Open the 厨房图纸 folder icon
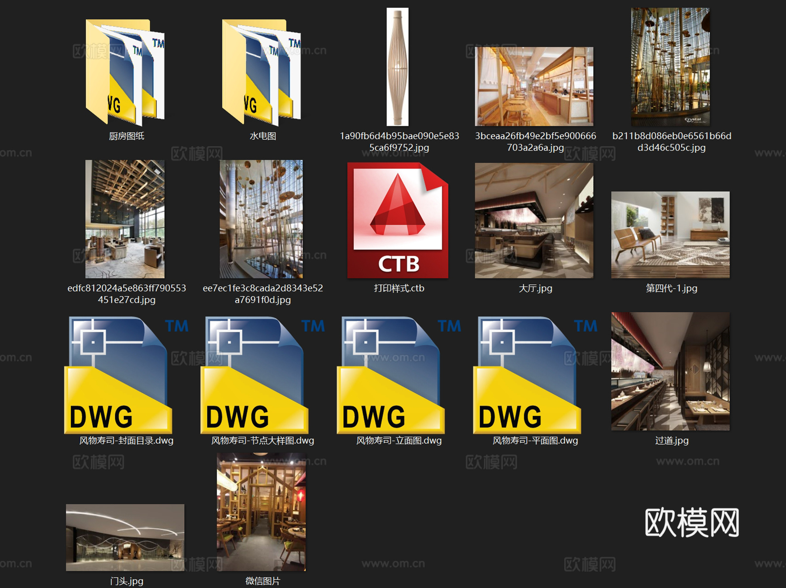 click(125, 72)
